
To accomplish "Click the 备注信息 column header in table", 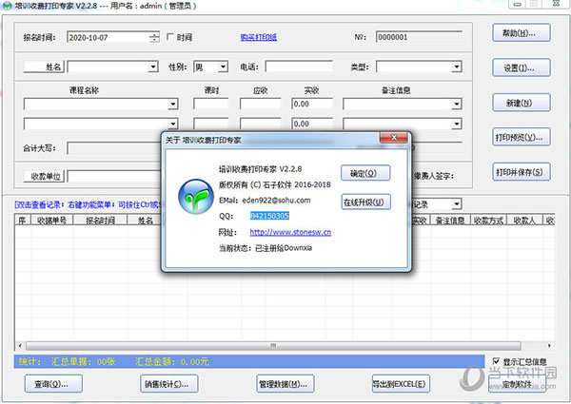I will (450, 220).
